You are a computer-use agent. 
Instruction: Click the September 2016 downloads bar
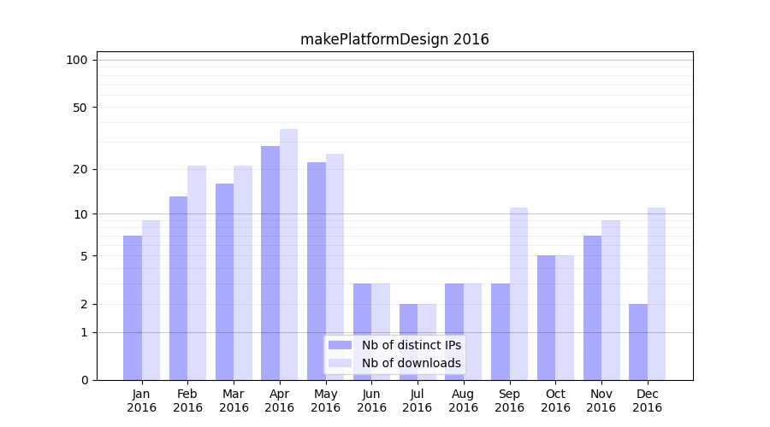pyautogui.click(x=518, y=294)
